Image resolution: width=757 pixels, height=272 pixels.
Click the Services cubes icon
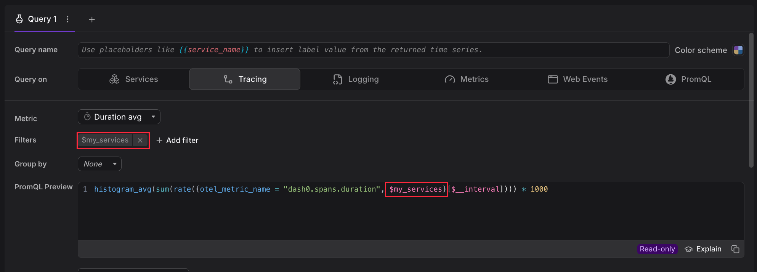click(114, 79)
